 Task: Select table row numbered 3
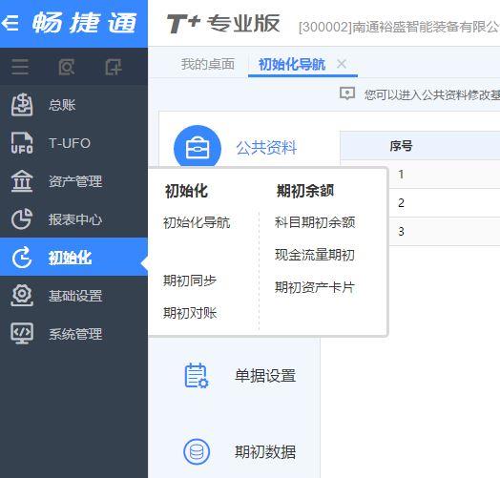pos(445,232)
